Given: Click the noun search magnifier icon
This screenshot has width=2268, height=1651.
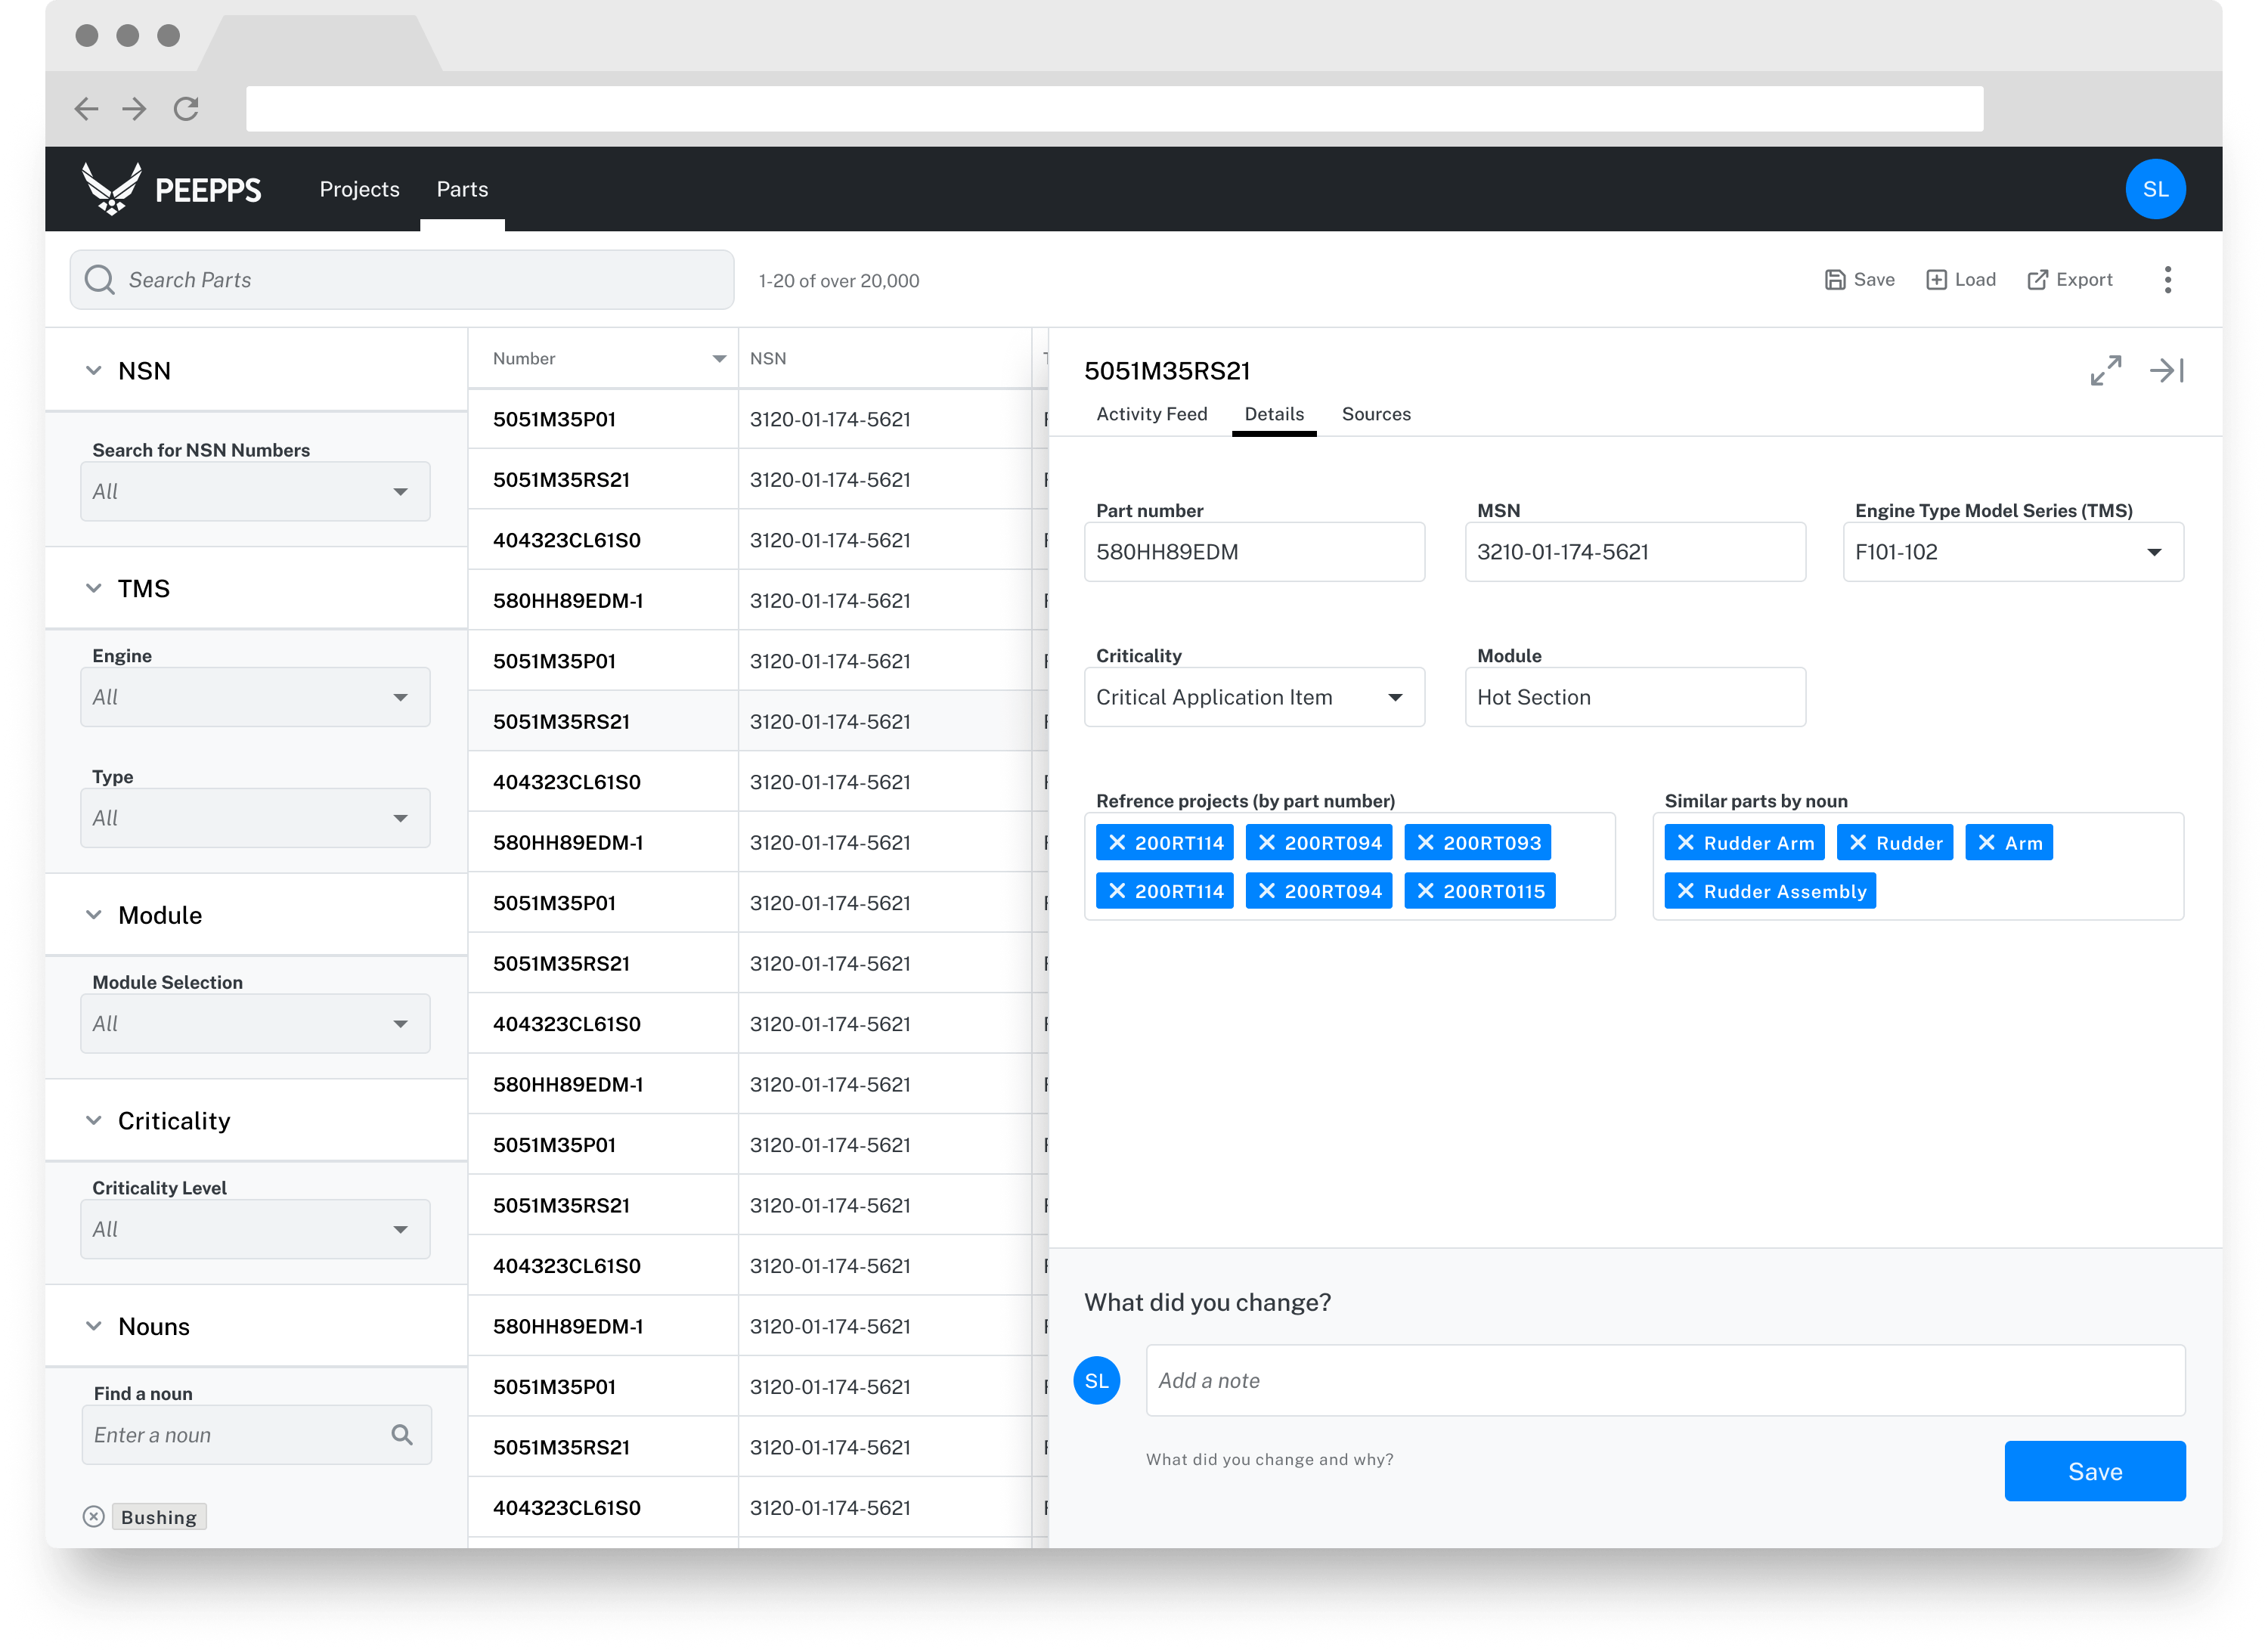Looking at the screenshot, I should 402,1435.
